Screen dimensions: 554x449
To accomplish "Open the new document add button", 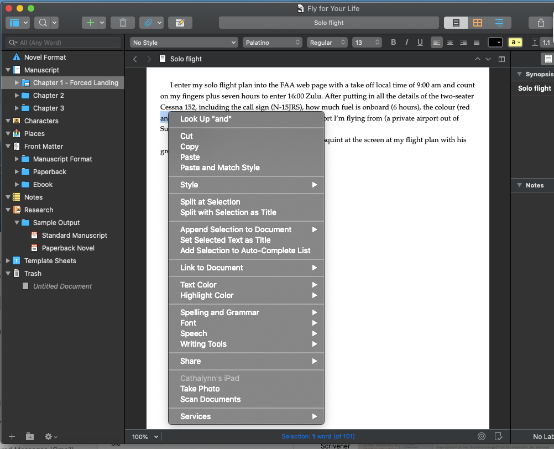I will point(90,23).
